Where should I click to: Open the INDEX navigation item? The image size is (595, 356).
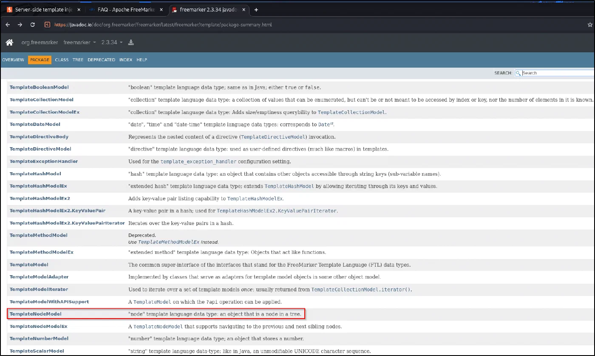click(x=126, y=60)
